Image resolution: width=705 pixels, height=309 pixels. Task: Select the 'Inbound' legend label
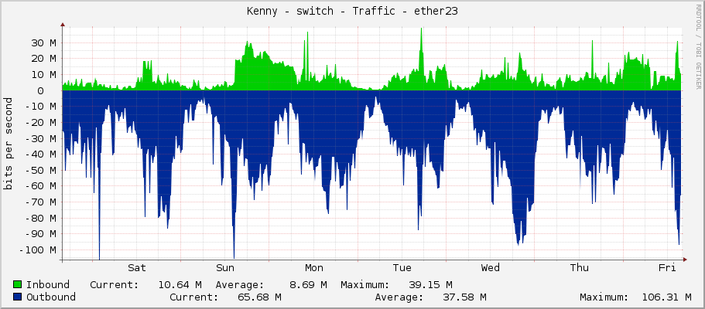[x=48, y=285]
